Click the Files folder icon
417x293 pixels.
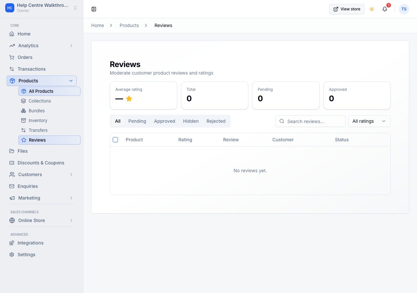[12, 151]
